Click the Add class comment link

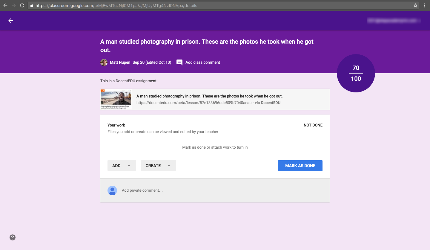[x=203, y=62]
